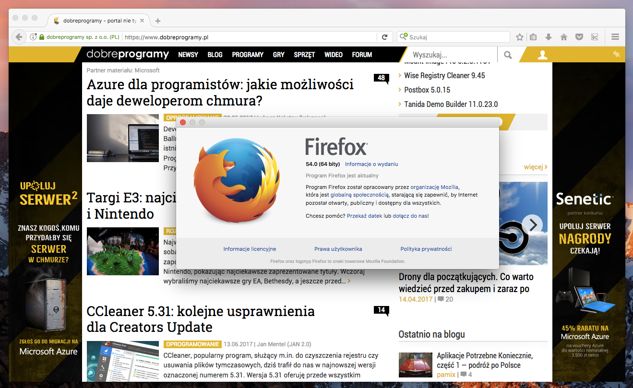Open site information icon in address bar
Screen dimensions: 633x388
(x=33, y=37)
